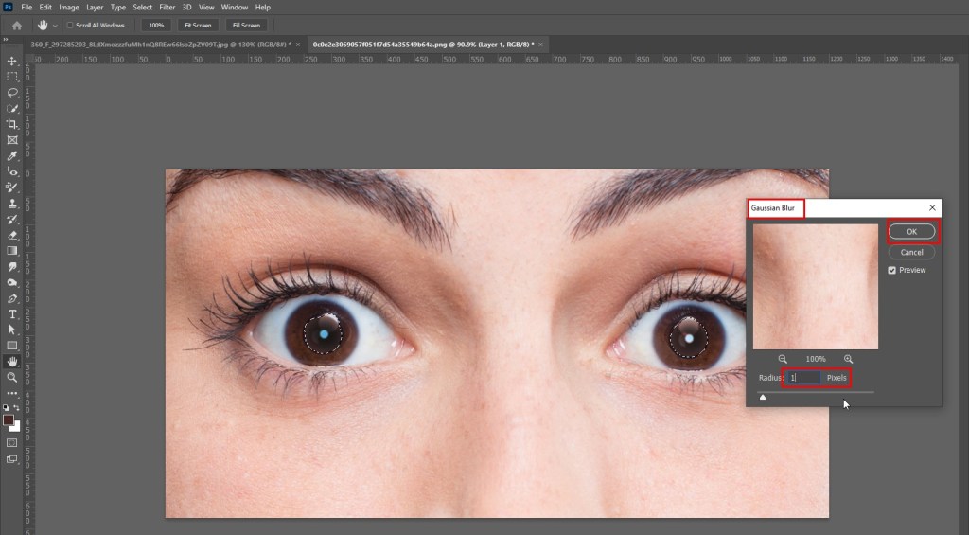Select the Lasso tool

point(12,93)
